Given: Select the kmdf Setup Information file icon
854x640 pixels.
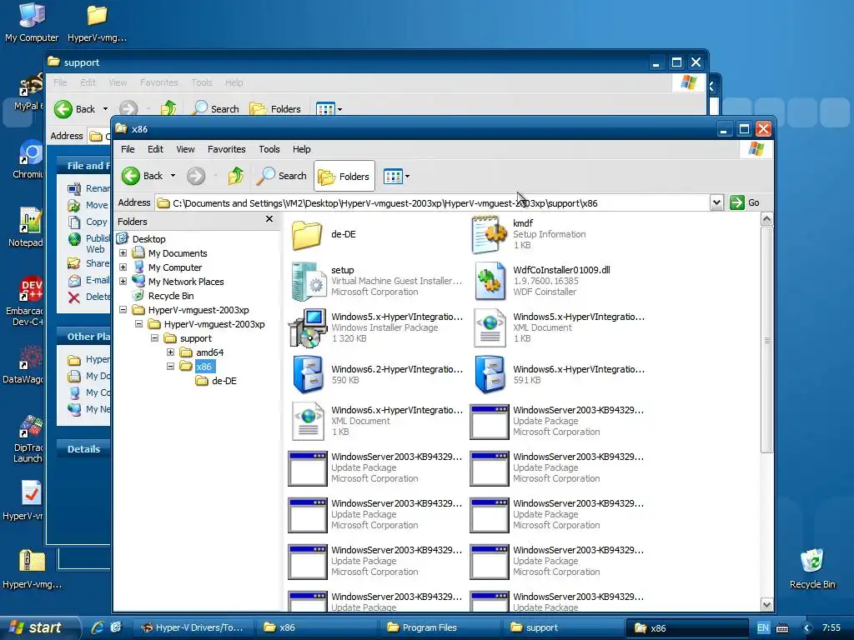Looking at the screenshot, I should pos(489,234).
